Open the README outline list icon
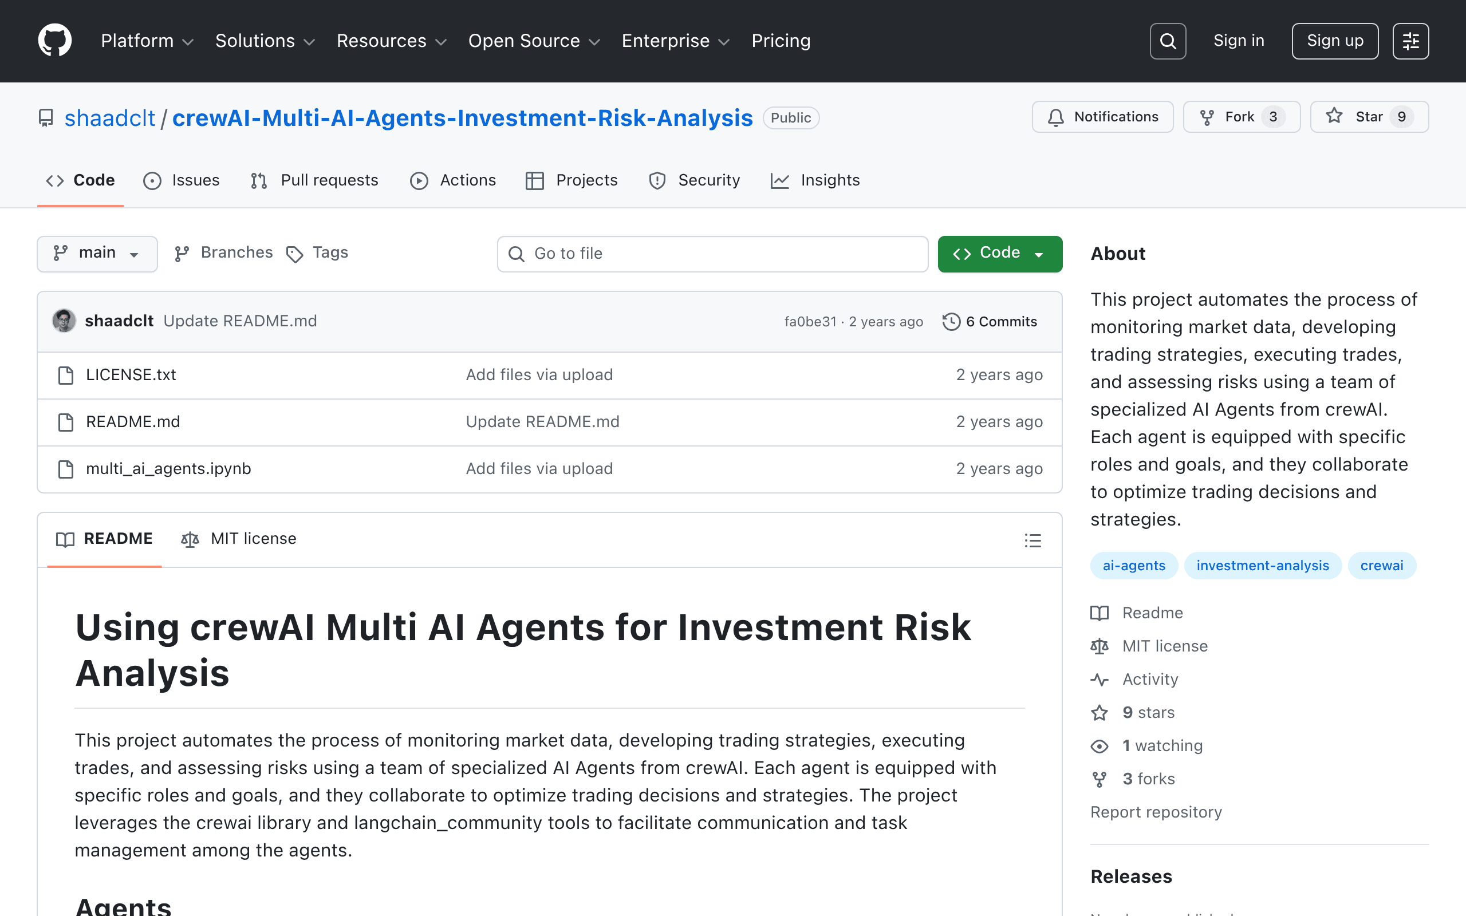1466x916 pixels. [x=1033, y=540]
